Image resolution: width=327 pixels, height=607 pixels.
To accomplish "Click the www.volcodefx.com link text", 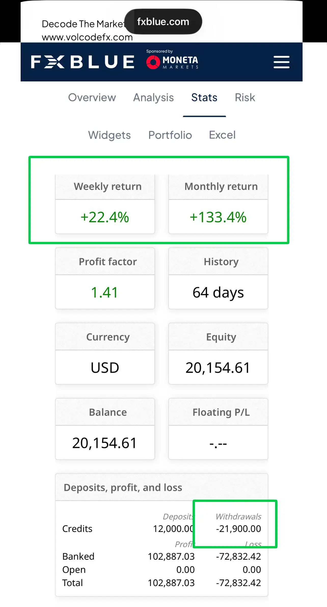I will [87, 37].
